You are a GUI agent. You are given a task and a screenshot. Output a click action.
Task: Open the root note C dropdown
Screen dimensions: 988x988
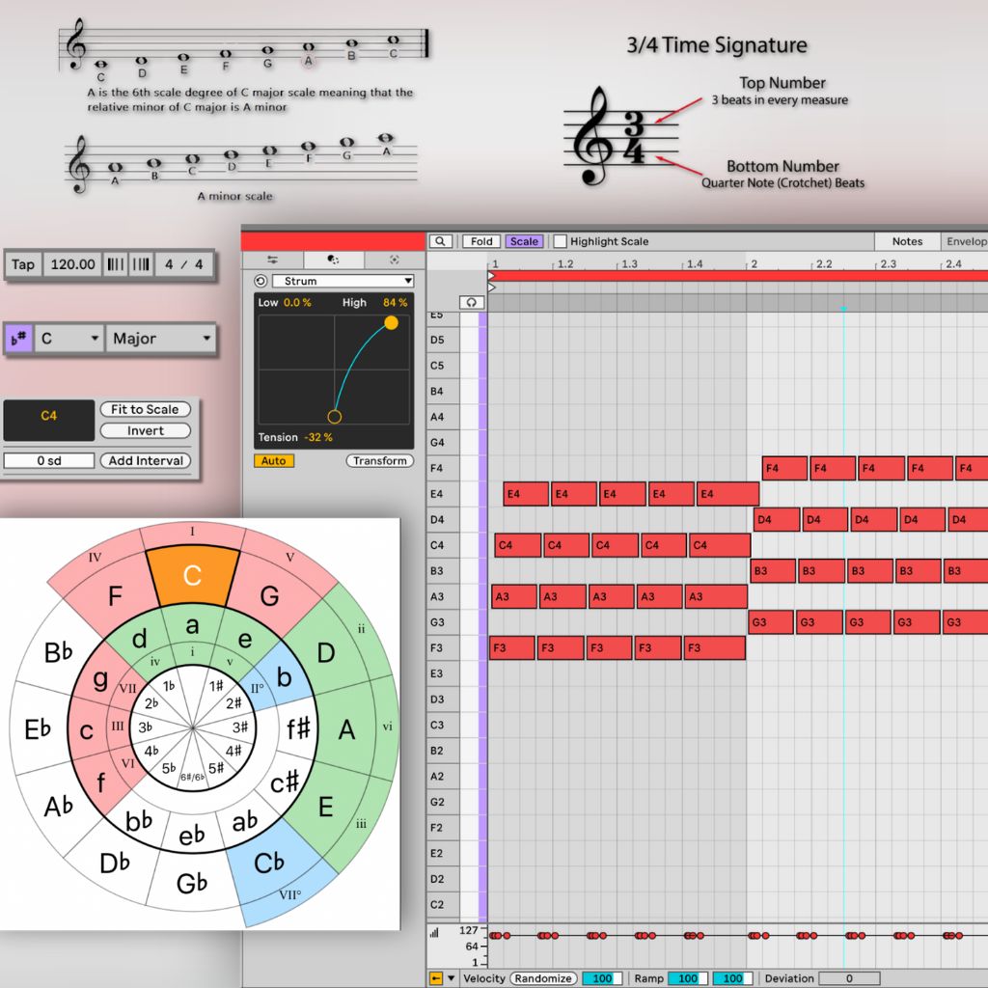point(68,340)
